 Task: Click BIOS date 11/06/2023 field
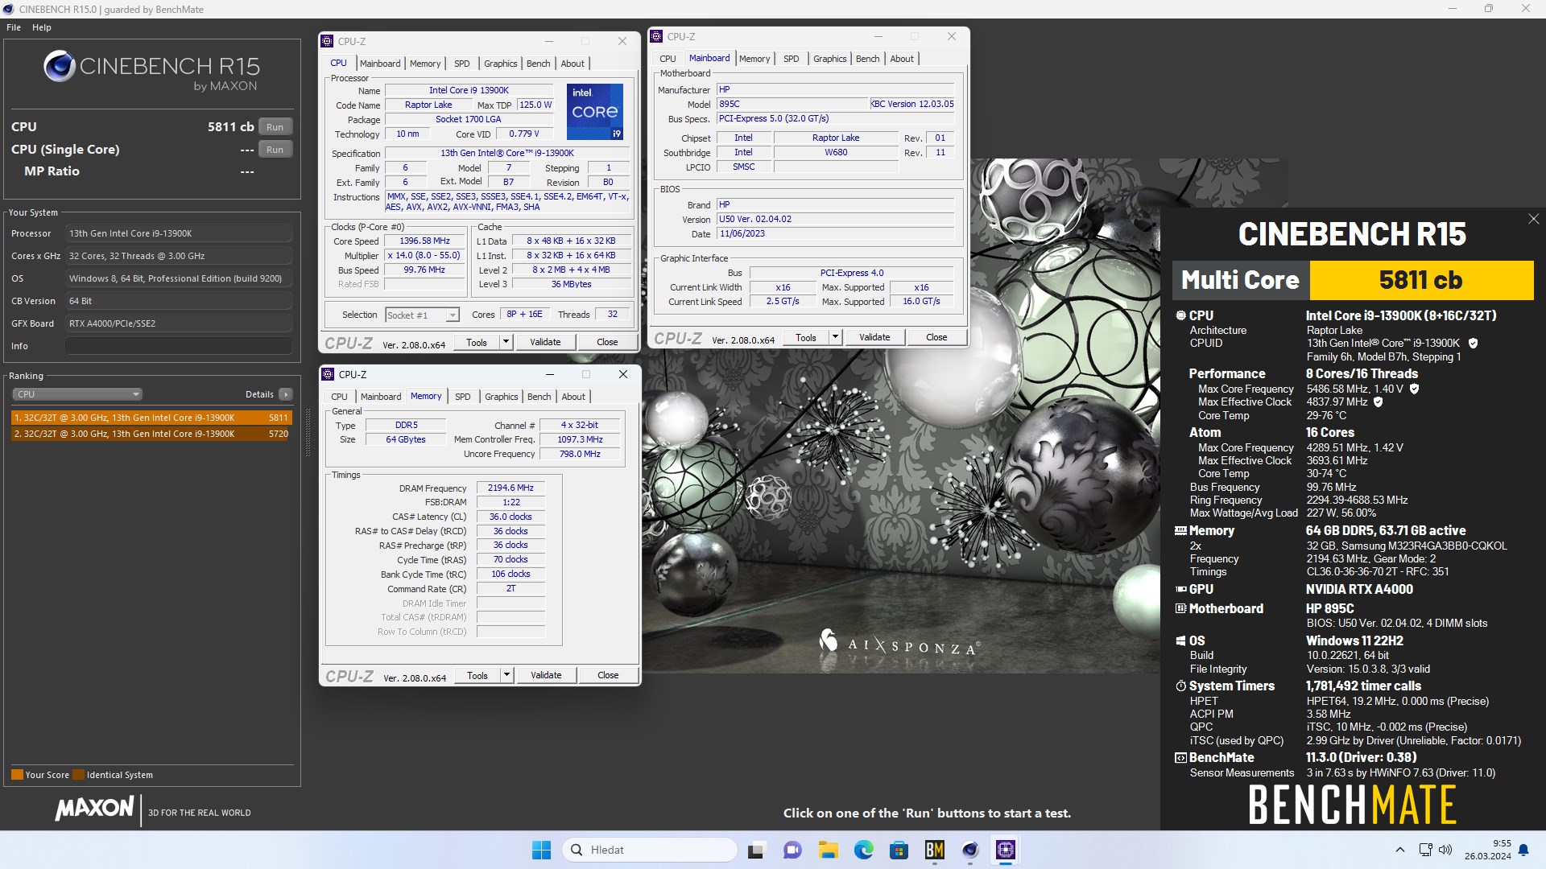coord(836,233)
